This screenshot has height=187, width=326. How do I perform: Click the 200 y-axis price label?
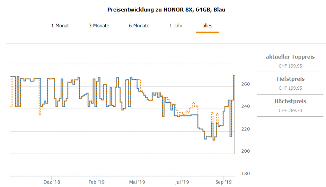245,151
